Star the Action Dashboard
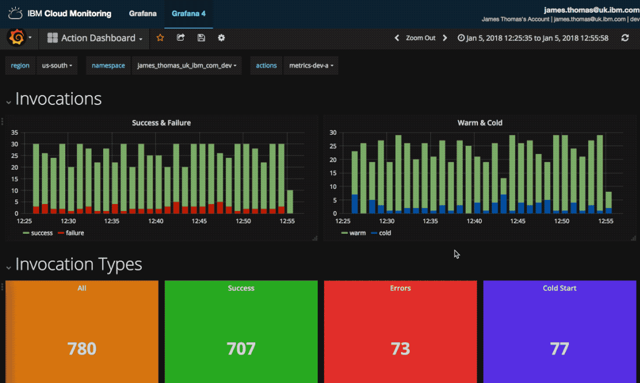The image size is (640, 383). (x=160, y=37)
